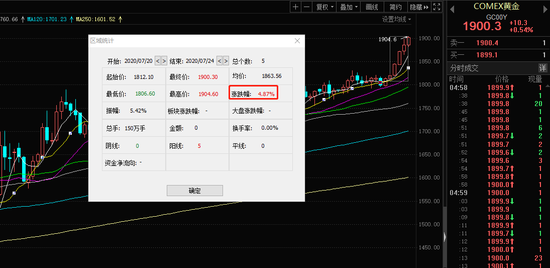
Task: Click trade row with volume 20
Action: (497, 104)
